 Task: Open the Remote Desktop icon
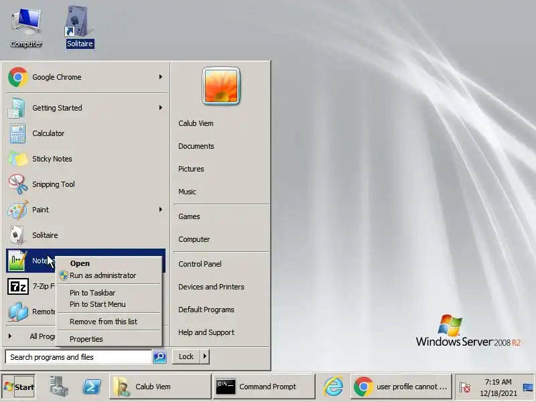pyautogui.click(x=18, y=312)
